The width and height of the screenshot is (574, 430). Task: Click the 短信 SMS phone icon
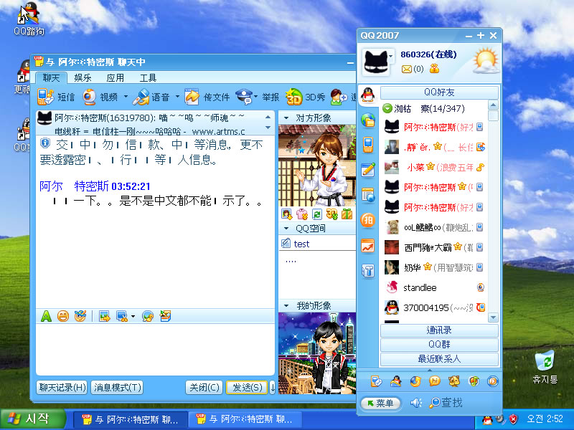point(45,97)
